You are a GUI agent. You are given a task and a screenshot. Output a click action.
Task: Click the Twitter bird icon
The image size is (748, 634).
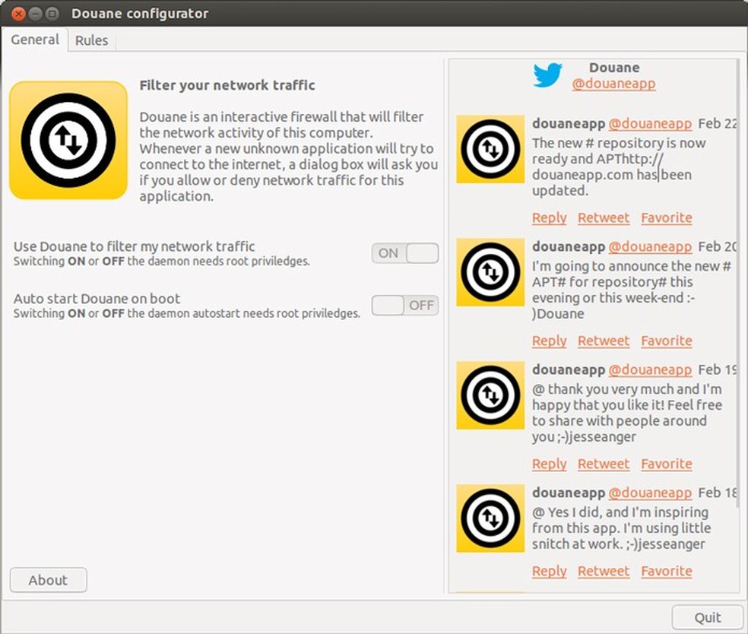click(547, 75)
